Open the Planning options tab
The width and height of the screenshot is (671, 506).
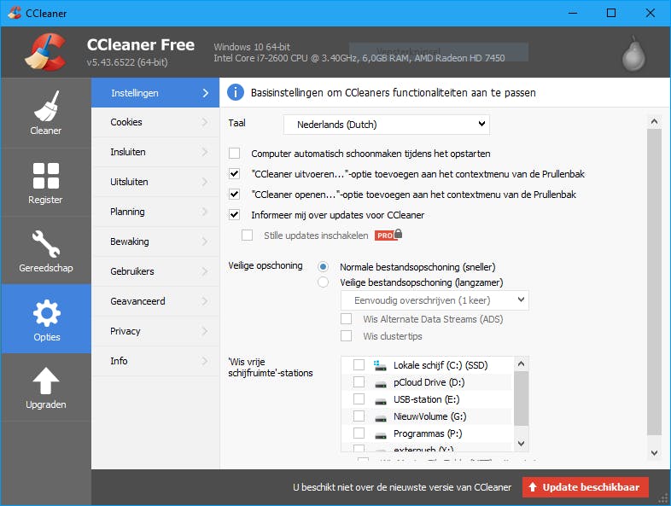click(x=155, y=212)
